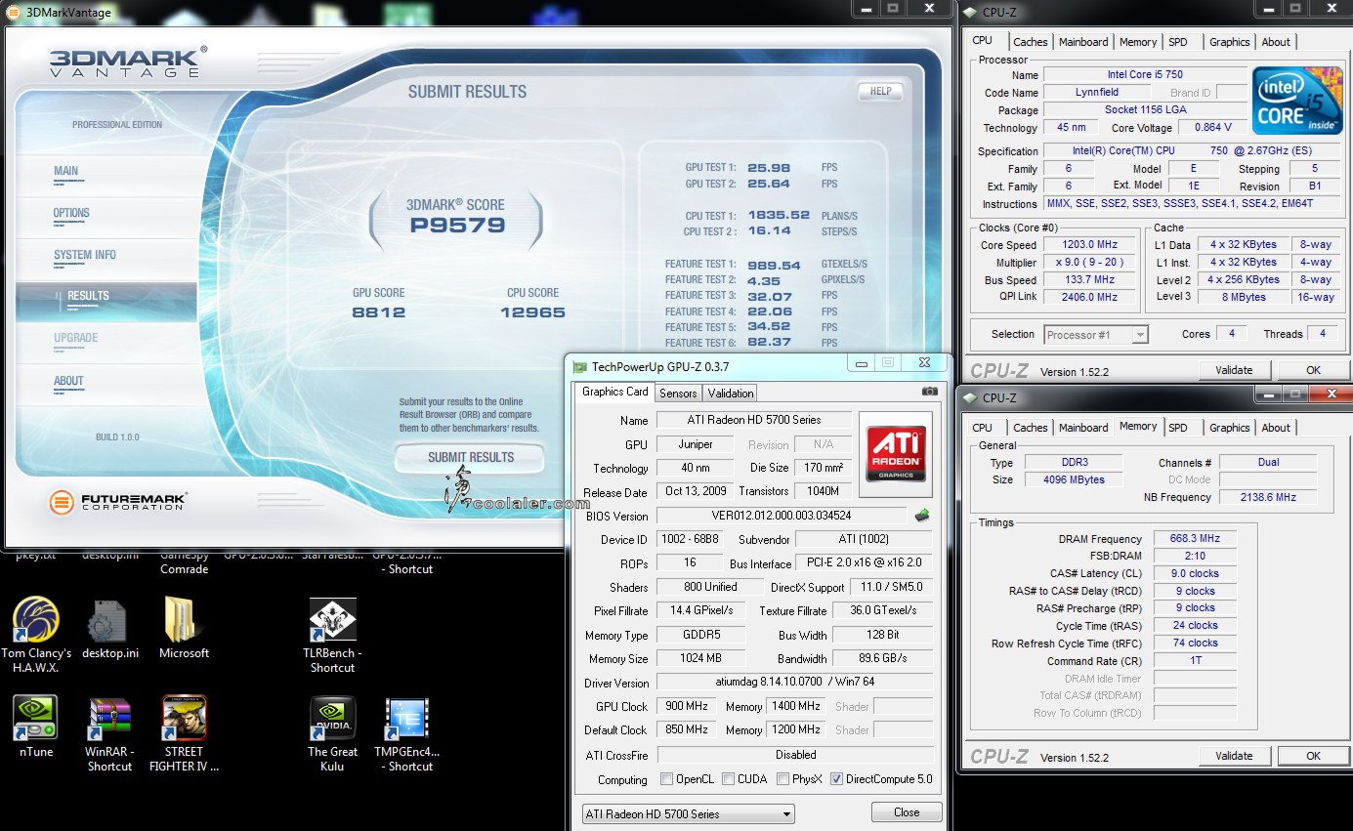The image size is (1353, 831).
Task: Click GPU-Z camera screenshot icon
Action: pos(930,391)
